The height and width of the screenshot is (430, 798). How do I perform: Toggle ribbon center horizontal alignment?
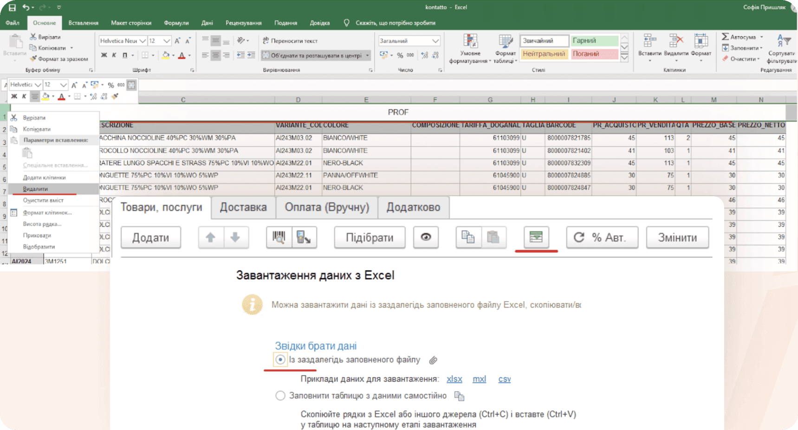(216, 55)
